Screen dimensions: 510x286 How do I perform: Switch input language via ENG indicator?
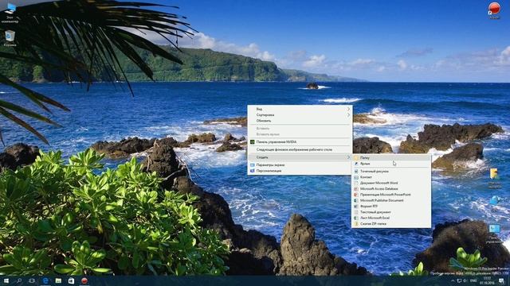(473, 280)
